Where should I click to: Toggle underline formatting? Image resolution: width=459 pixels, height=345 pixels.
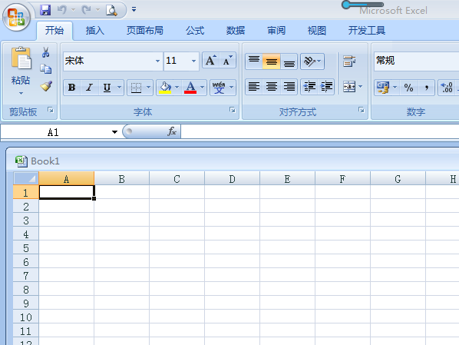click(107, 88)
